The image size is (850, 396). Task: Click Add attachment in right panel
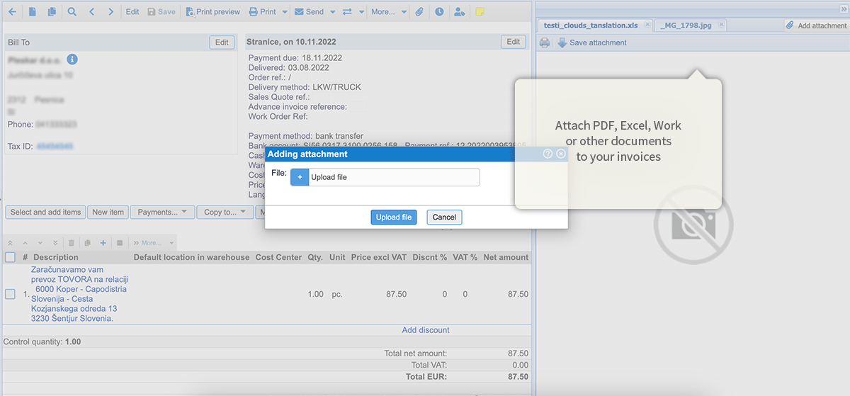817,26
